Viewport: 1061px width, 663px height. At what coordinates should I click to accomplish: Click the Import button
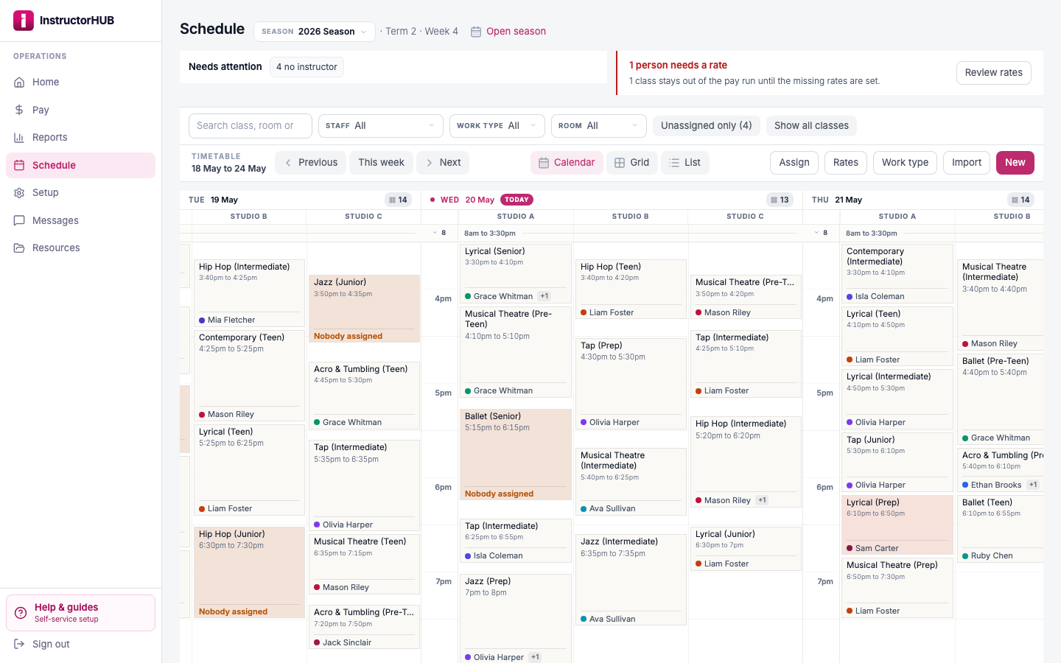(x=967, y=163)
